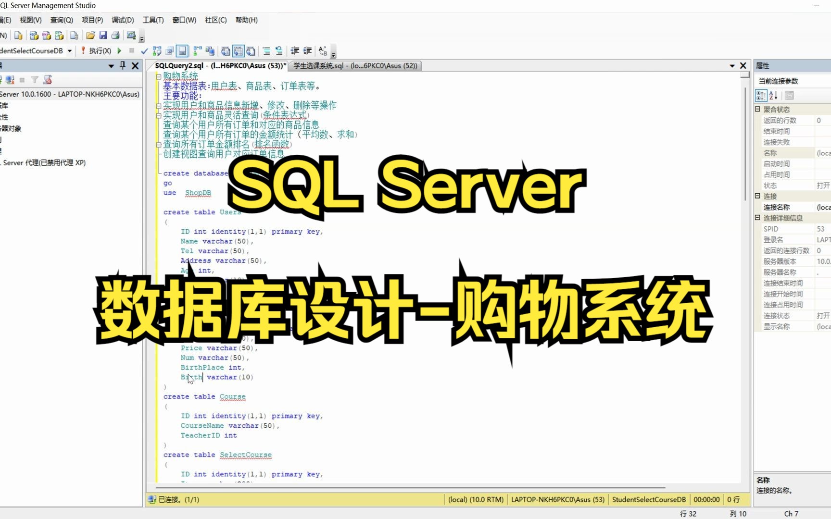Close the Object Explorer panel

pos(135,66)
